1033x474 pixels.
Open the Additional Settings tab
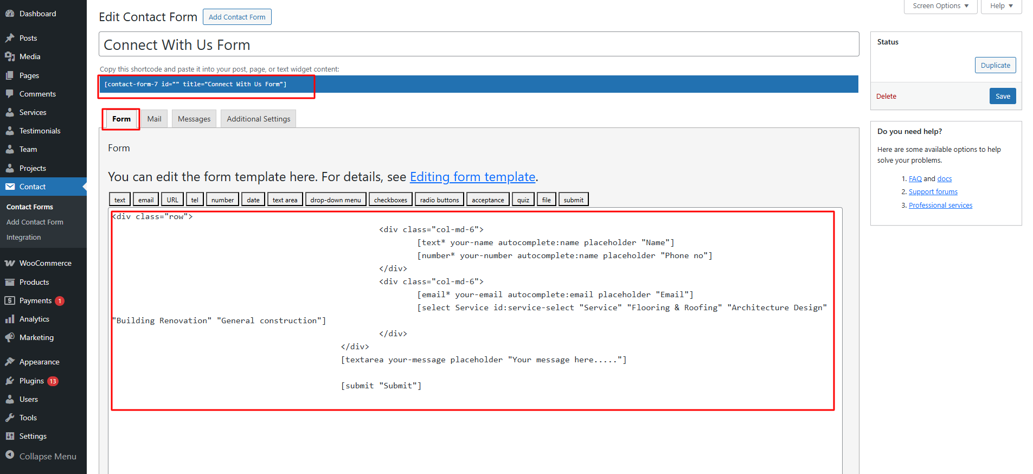(x=258, y=119)
